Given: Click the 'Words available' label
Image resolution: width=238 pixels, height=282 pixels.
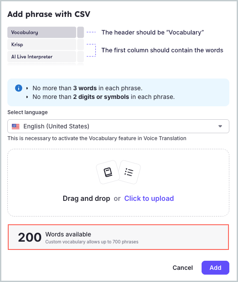Looking at the screenshot, I should pos(68,234).
